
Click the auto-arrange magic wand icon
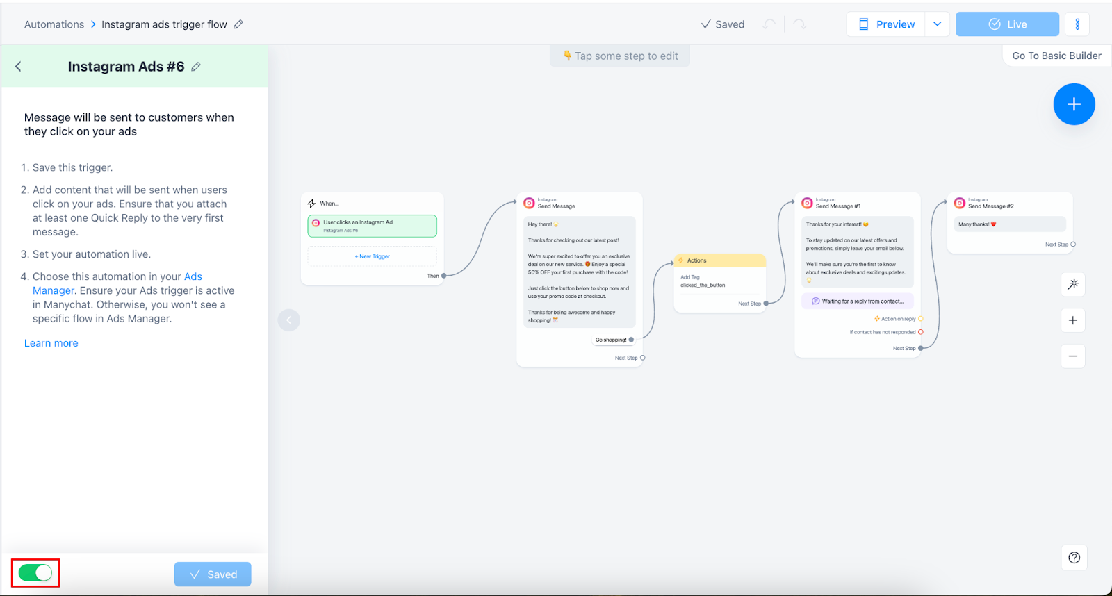[1073, 284]
